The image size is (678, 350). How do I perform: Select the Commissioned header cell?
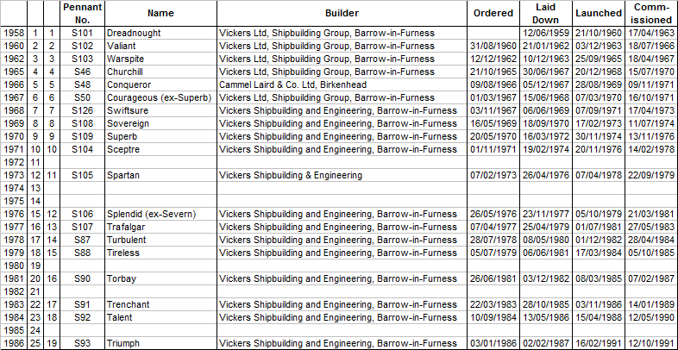(x=651, y=14)
